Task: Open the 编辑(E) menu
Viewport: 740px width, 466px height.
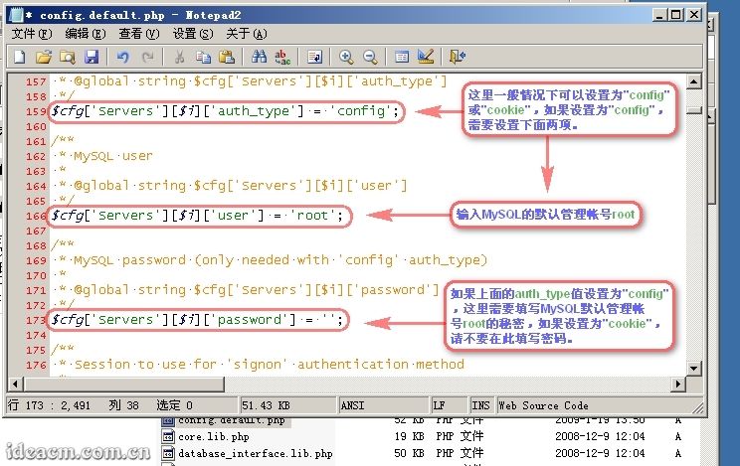Action: 85,34
